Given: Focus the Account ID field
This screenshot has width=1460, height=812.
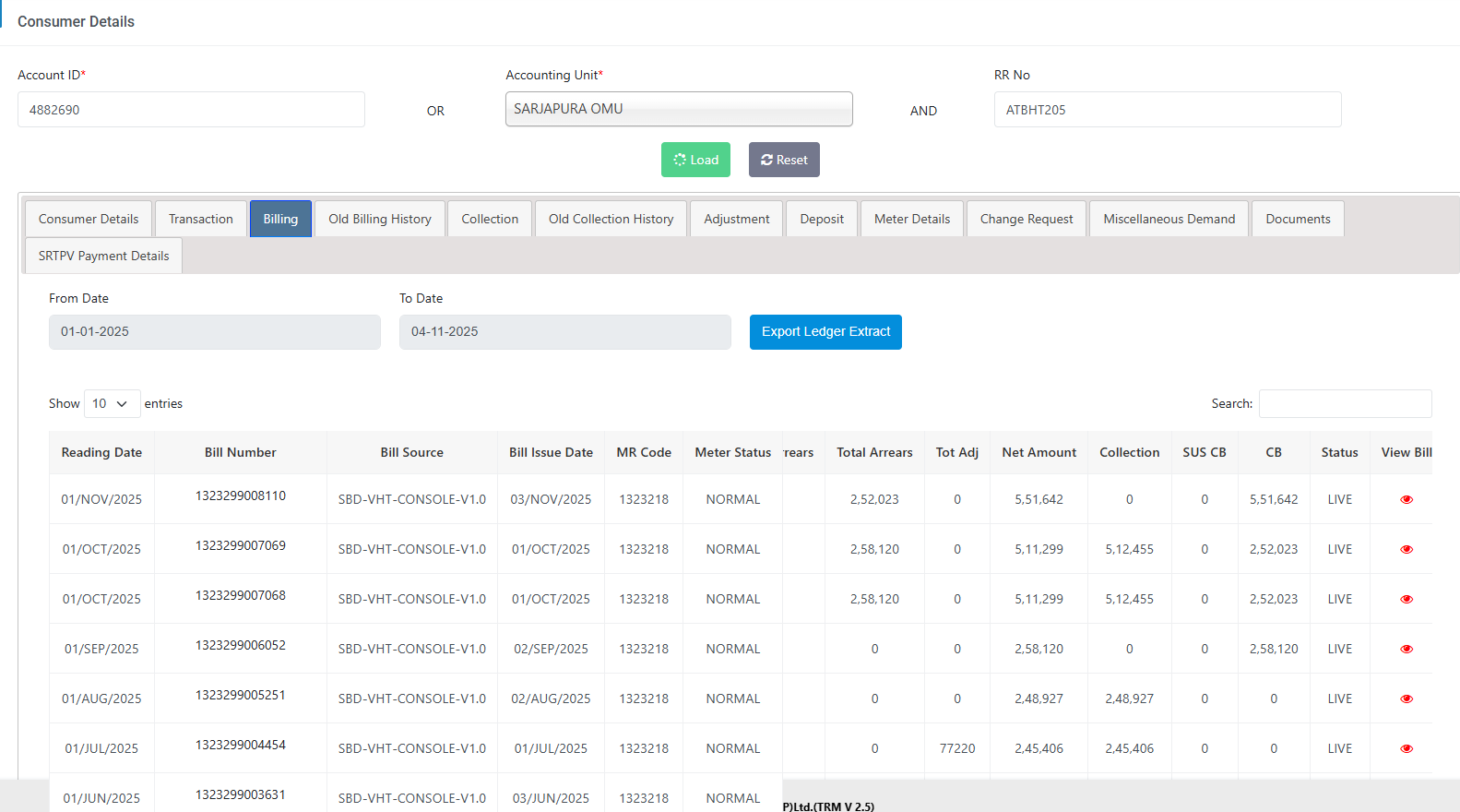Looking at the screenshot, I should [x=191, y=109].
